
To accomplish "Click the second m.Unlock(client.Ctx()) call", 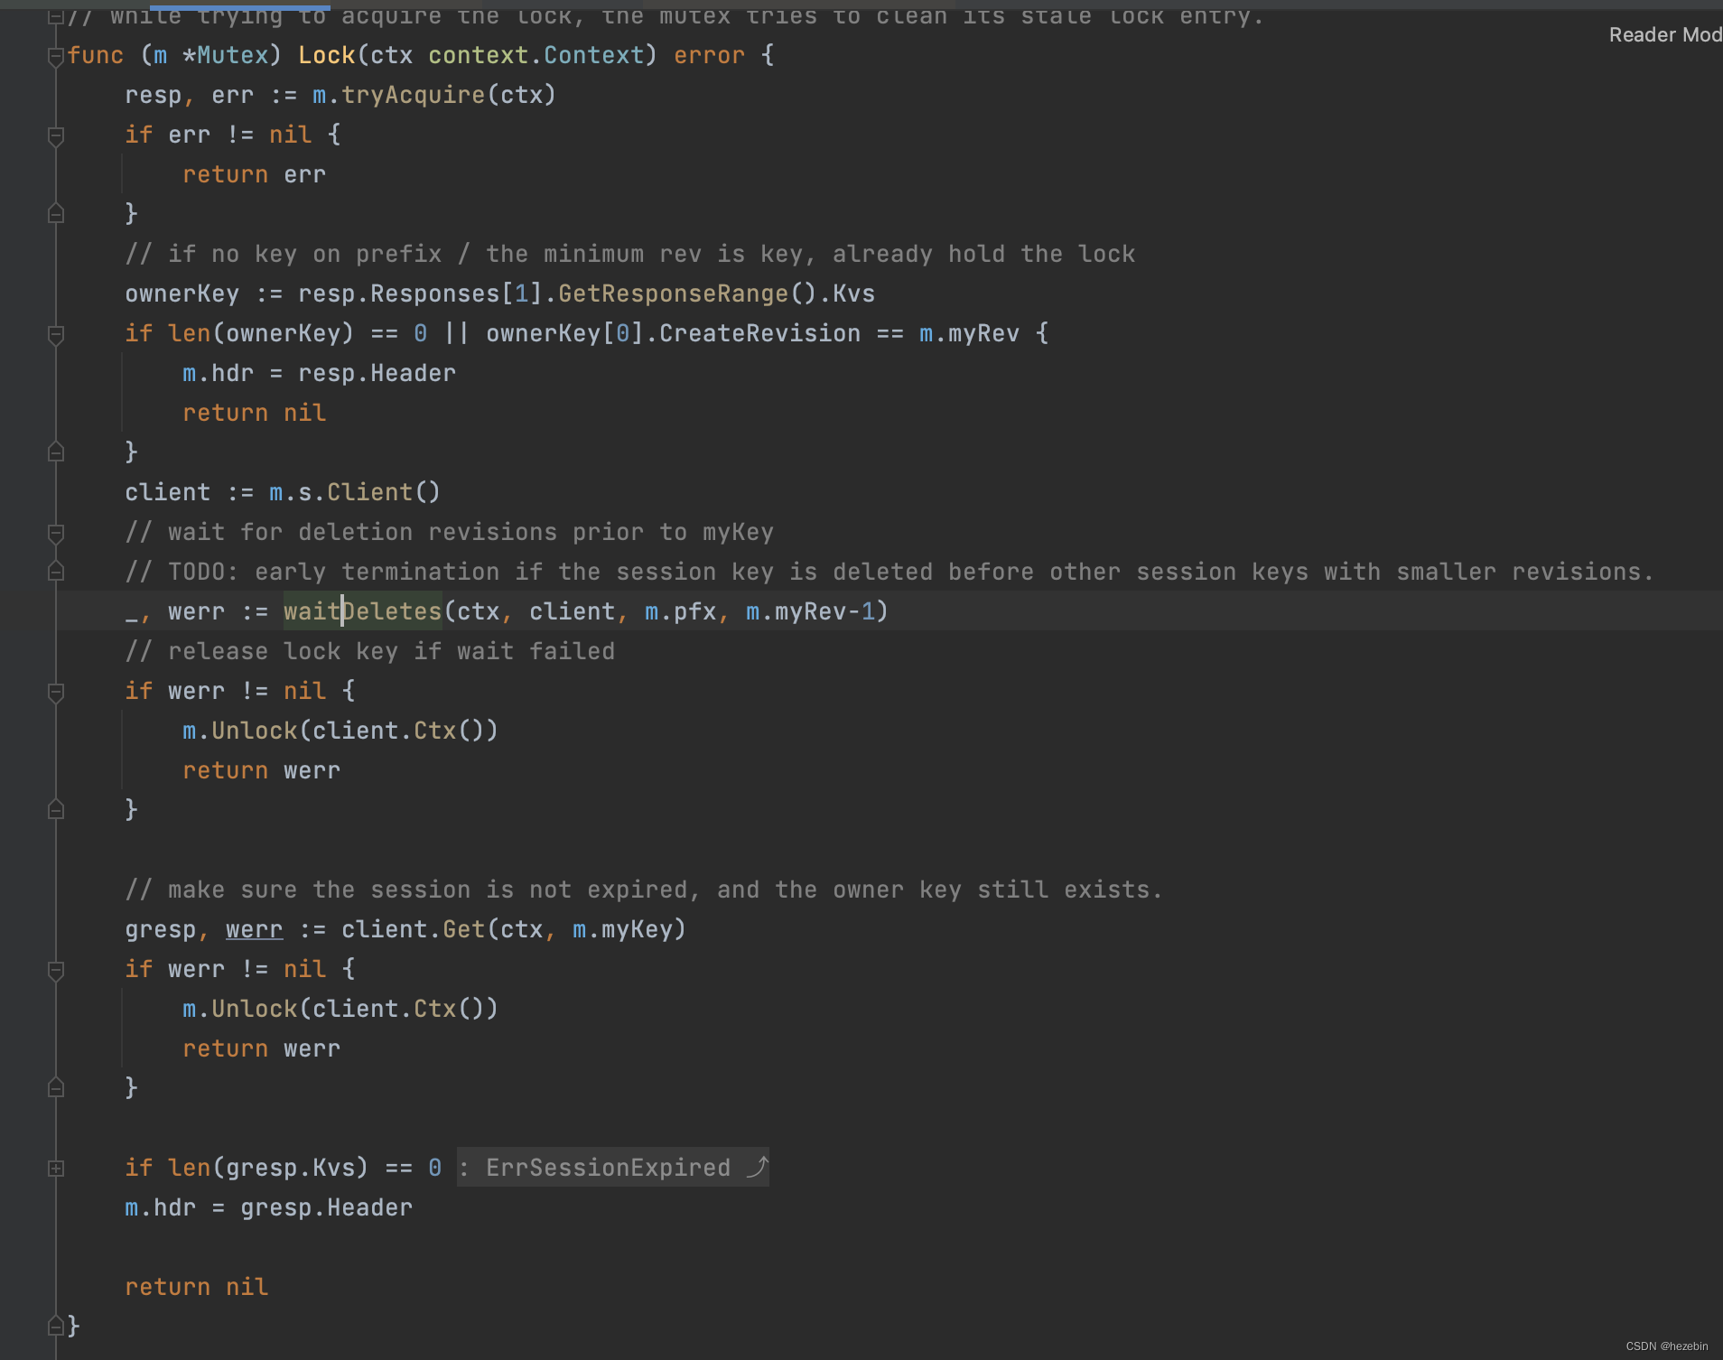I will pos(340,1009).
